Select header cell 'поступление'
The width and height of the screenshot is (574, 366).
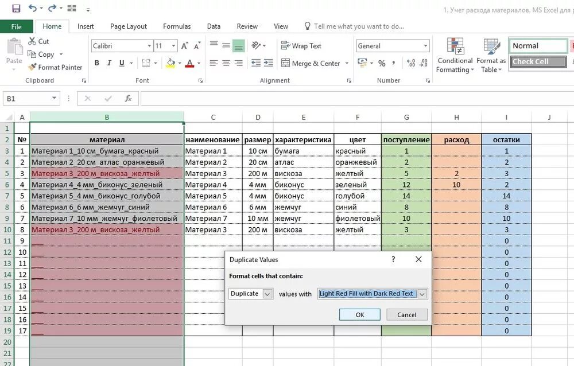(x=406, y=139)
